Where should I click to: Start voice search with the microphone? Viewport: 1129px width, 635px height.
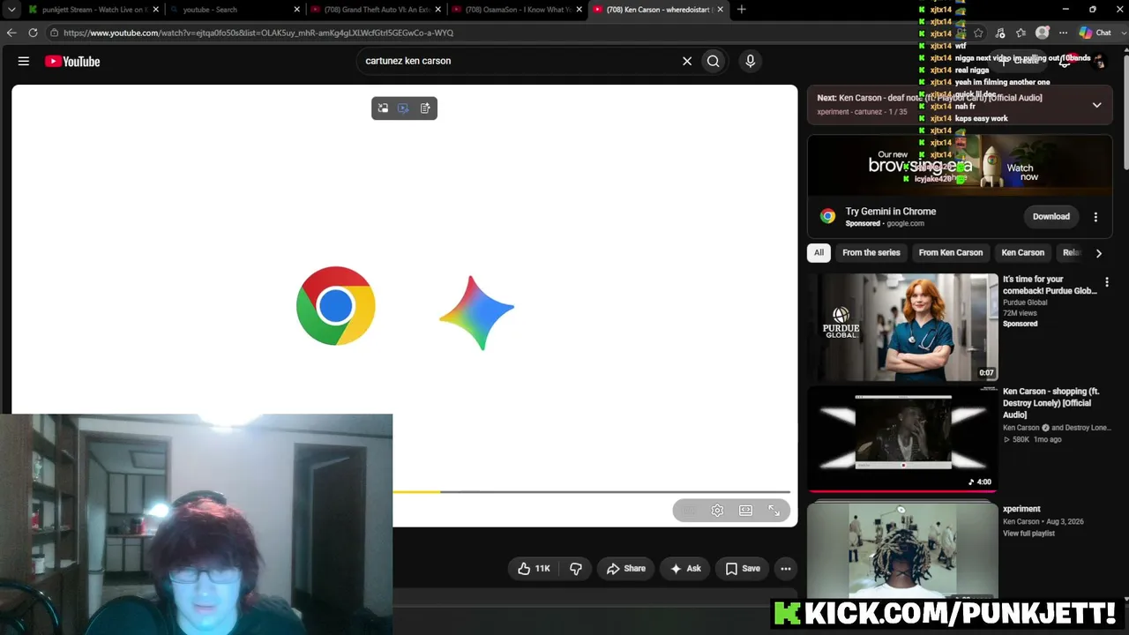(x=751, y=61)
